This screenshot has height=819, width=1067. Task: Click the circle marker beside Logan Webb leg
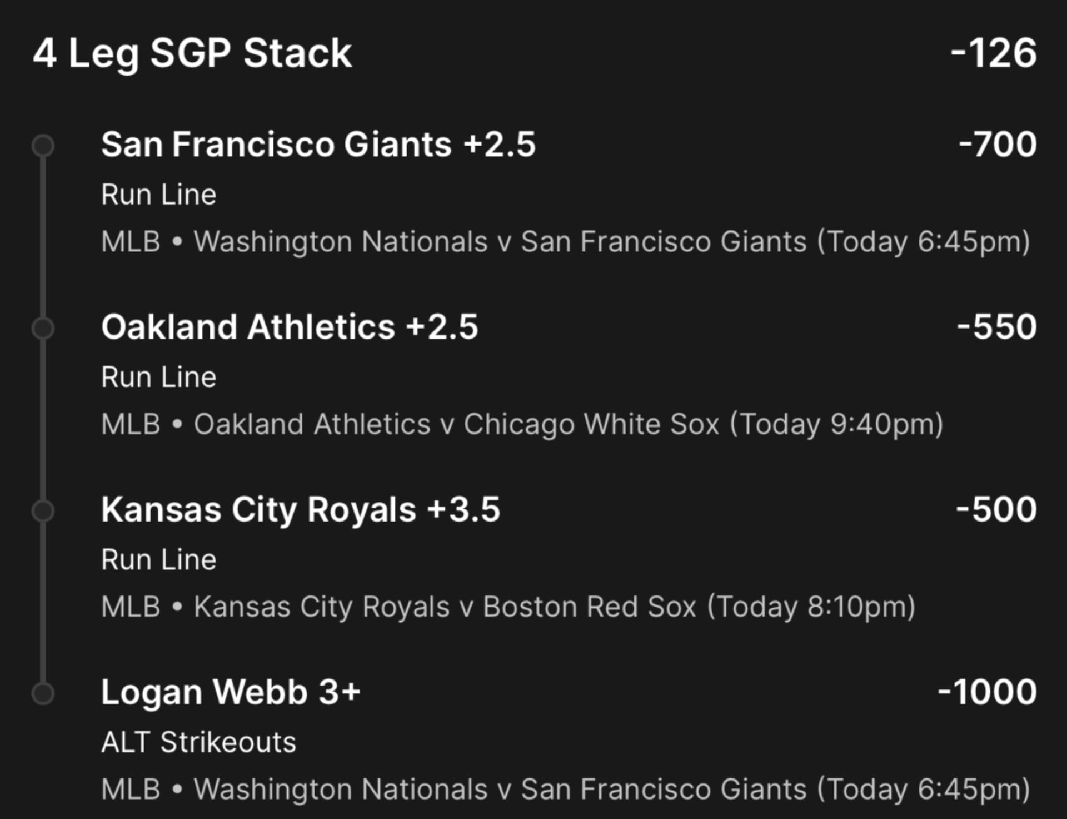43,693
